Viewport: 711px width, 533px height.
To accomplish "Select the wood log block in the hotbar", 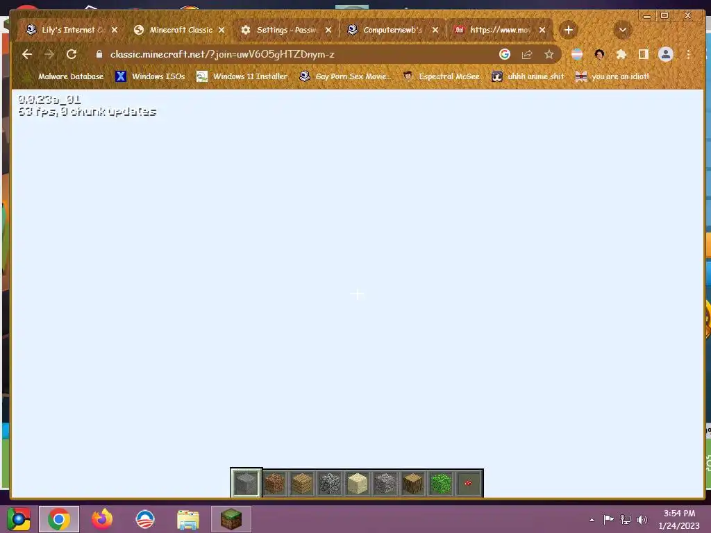I will (412, 483).
